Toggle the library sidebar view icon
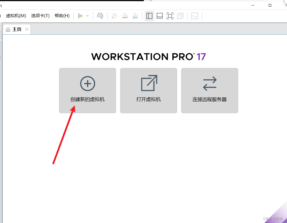This screenshot has height=223, width=287. click(x=149, y=16)
